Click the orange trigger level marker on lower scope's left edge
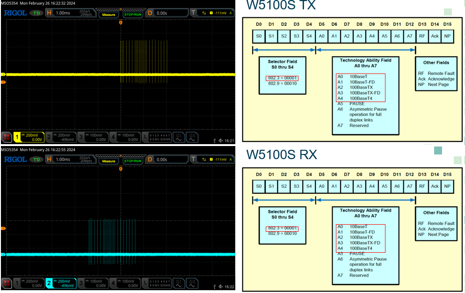Screen dimensions: 465x293 [x=3, y=228]
